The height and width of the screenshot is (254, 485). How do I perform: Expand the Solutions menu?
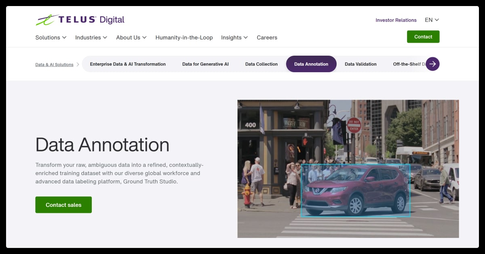pyautogui.click(x=51, y=37)
